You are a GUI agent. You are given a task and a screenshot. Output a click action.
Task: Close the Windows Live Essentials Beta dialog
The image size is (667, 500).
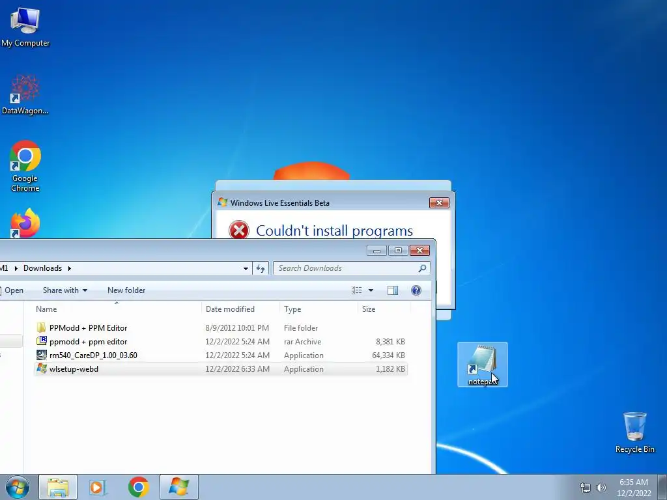click(439, 203)
